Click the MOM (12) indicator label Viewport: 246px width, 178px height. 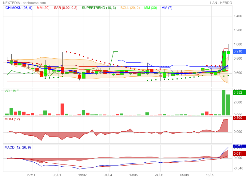pos(12,119)
